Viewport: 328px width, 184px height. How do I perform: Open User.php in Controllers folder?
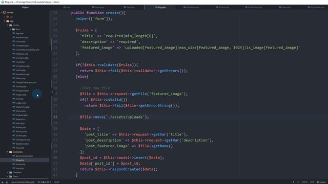tap(19, 168)
